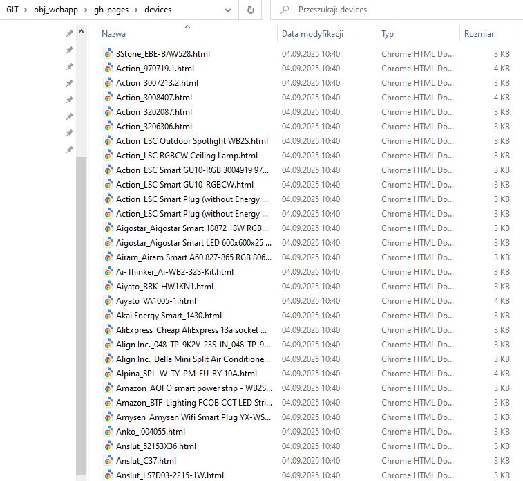This screenshot has height=481, width=523.
Task: Click the file icon of Alpina_SPL-W-TY-PM-EU-RY 10A.html
Action: (108, 374)
